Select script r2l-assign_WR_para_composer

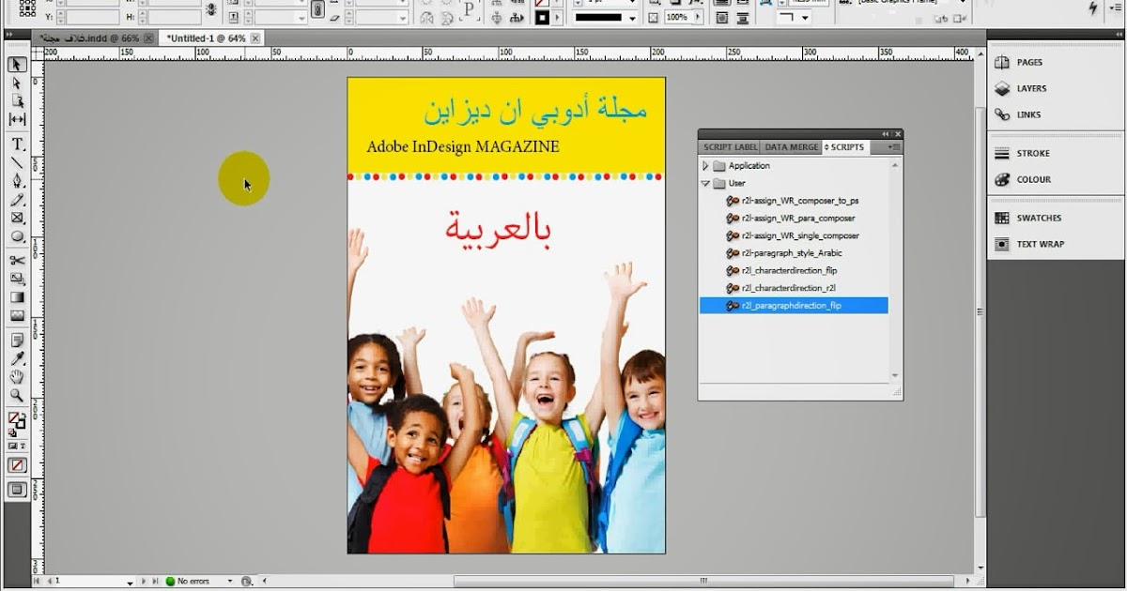tap(798, 219)
